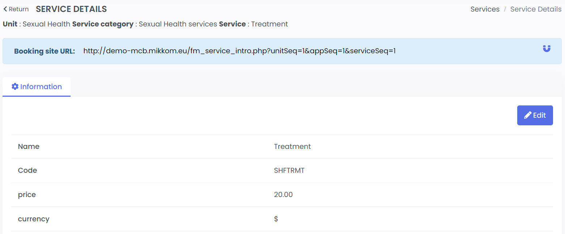Image resolution: width=565 pixels, height=234 pixels.
Task: Click the pencil icon on Edit button
Action: click(x=528, y=115)
